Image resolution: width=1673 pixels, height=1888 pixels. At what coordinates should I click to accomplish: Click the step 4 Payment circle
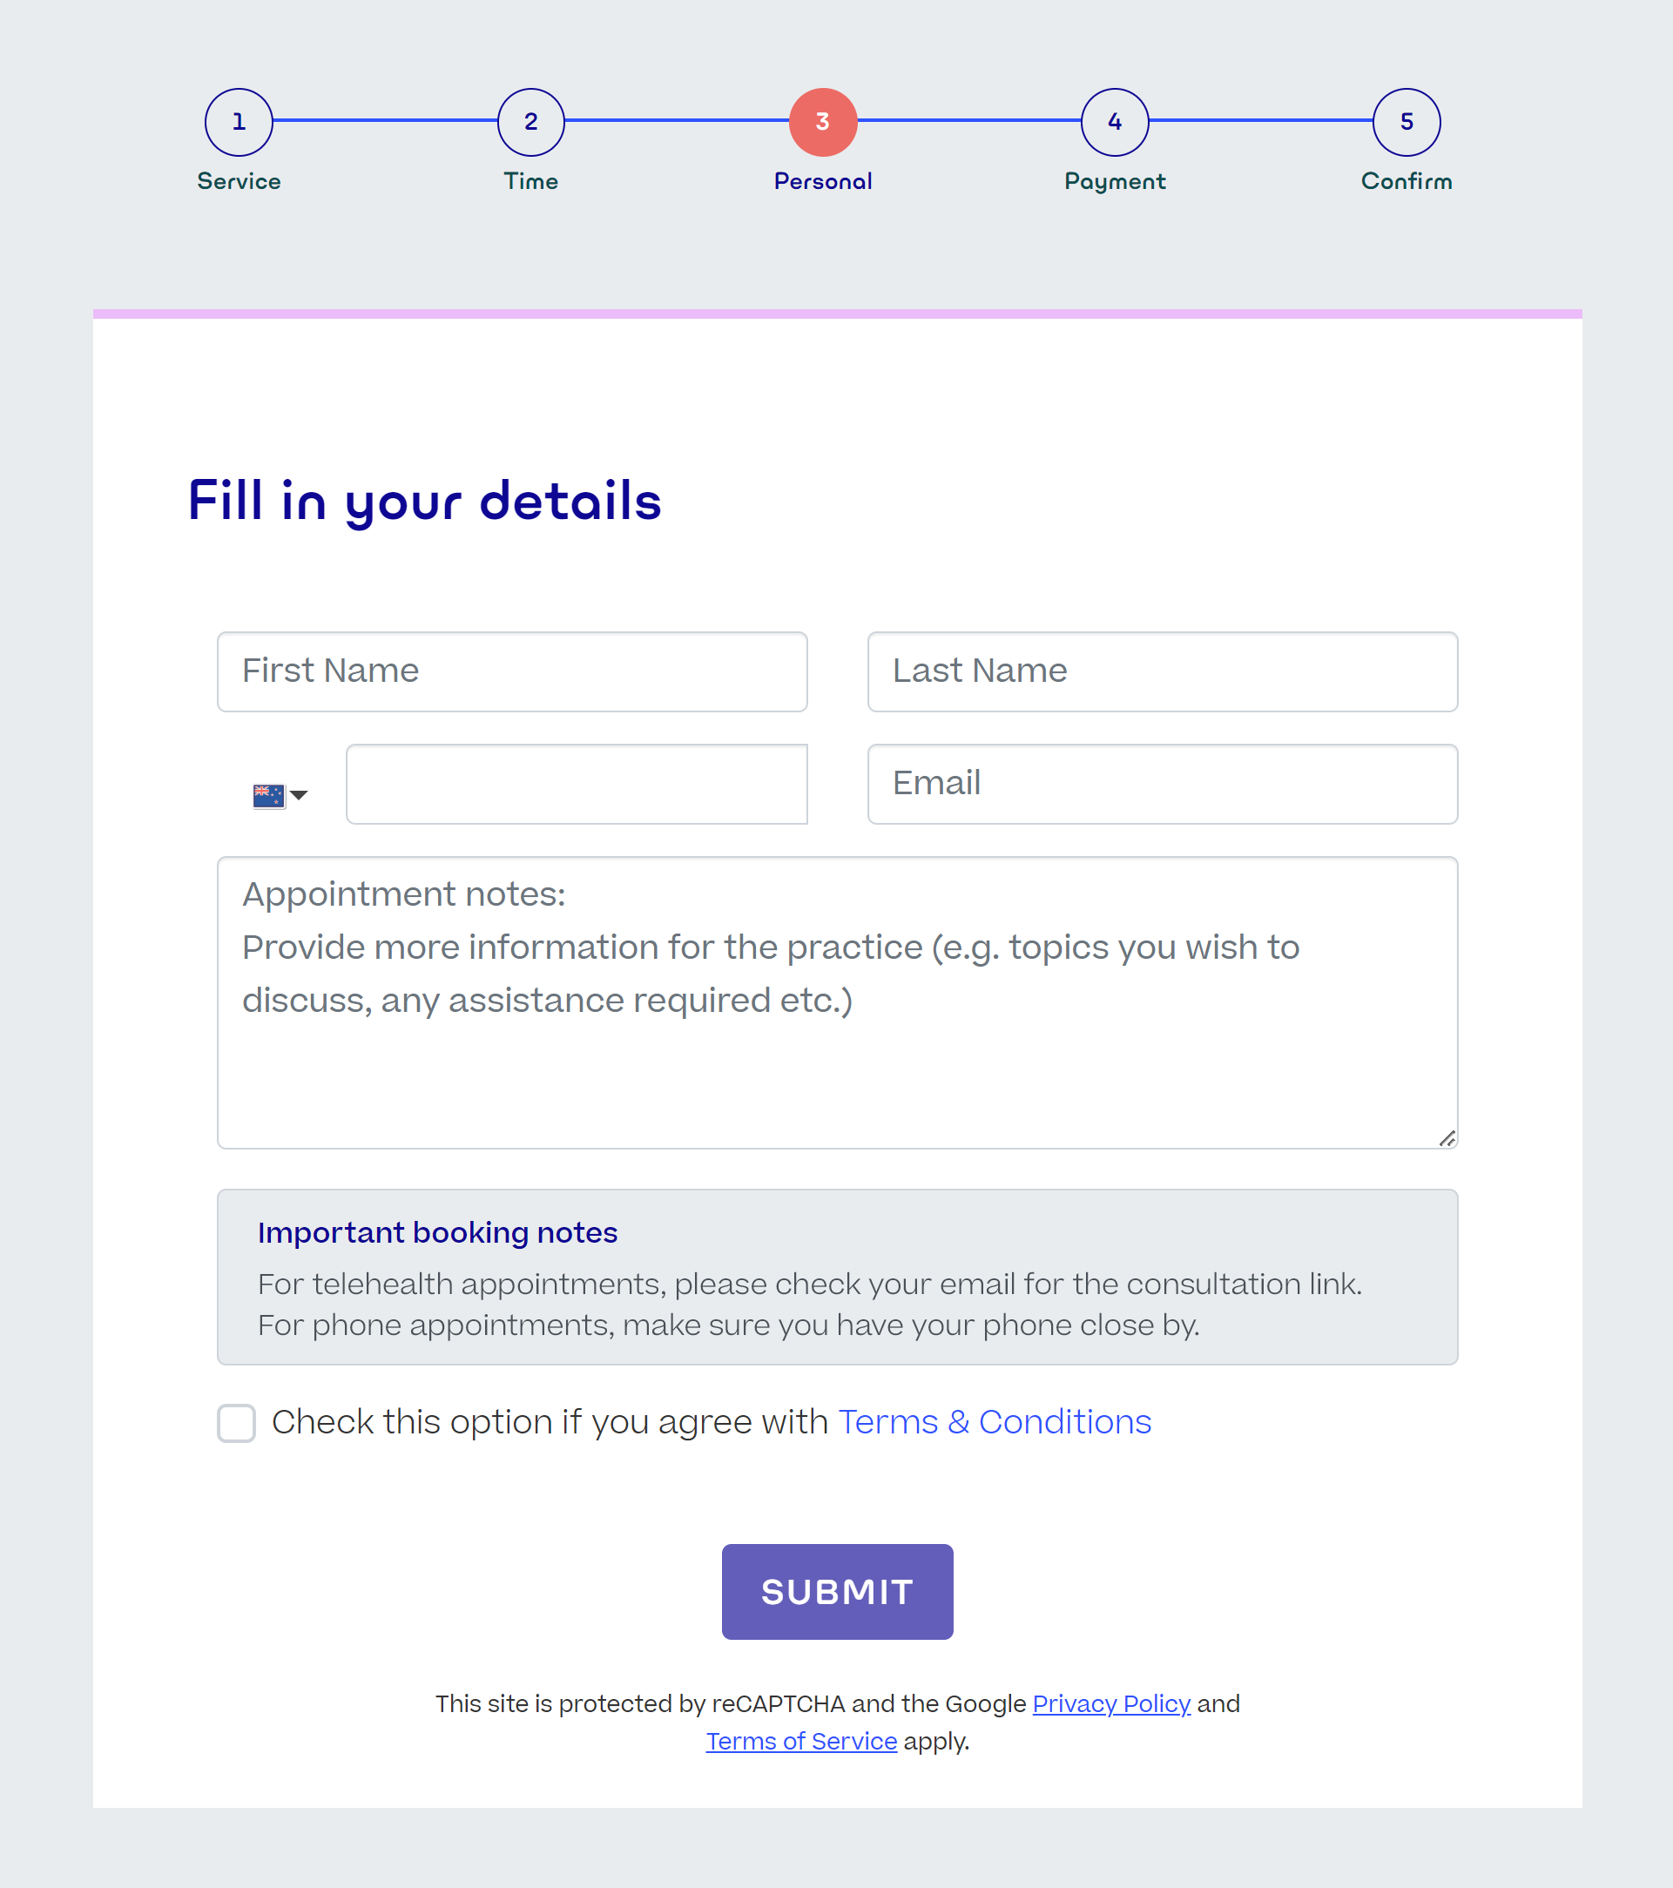1114,121
